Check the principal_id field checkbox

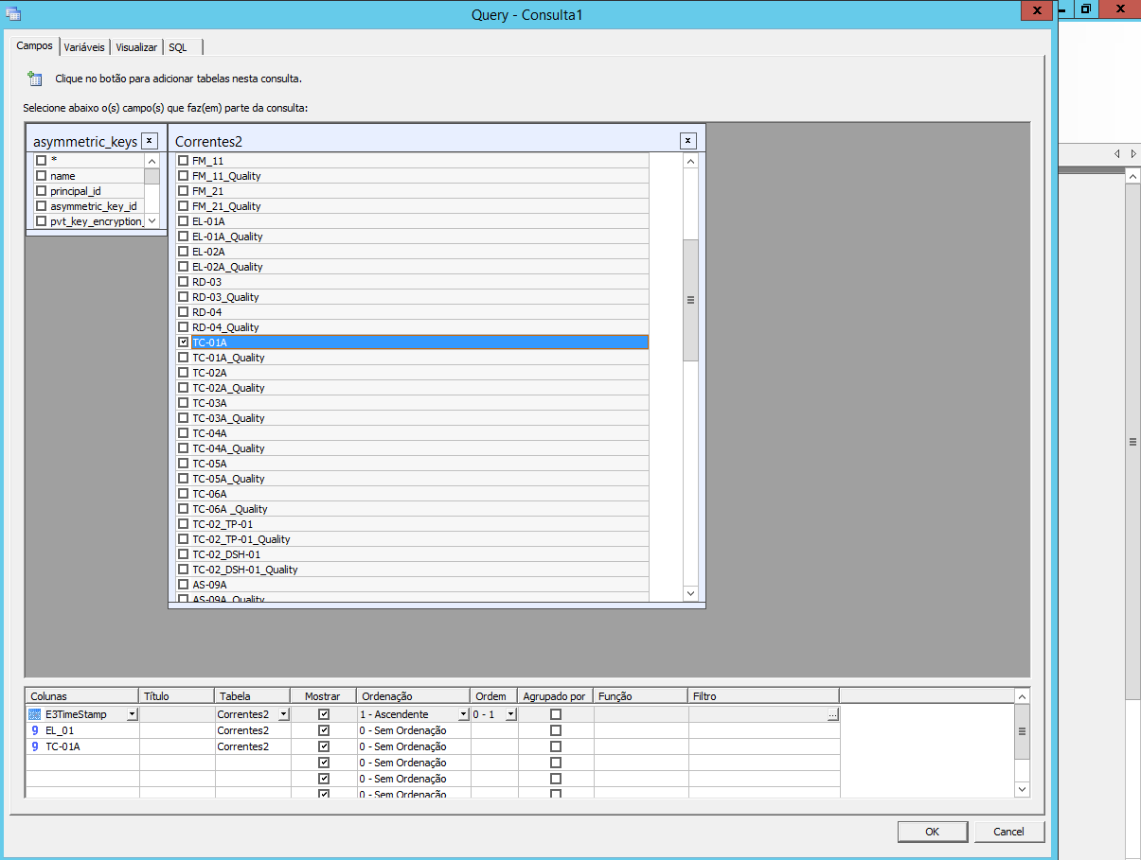tap(42, 191)
